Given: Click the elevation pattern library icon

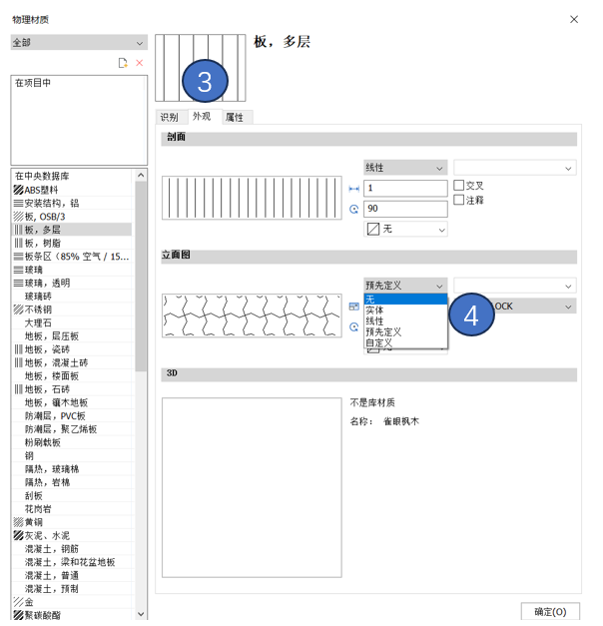Looking at the screenshot, I should pos(353,307).
